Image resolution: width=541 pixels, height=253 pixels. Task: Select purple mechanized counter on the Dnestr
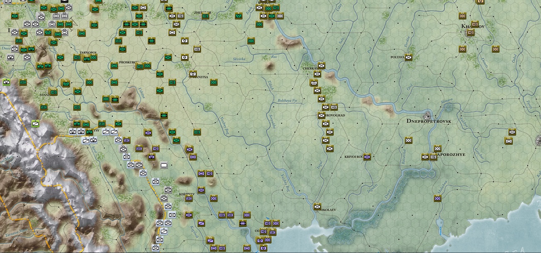point(243,224)
